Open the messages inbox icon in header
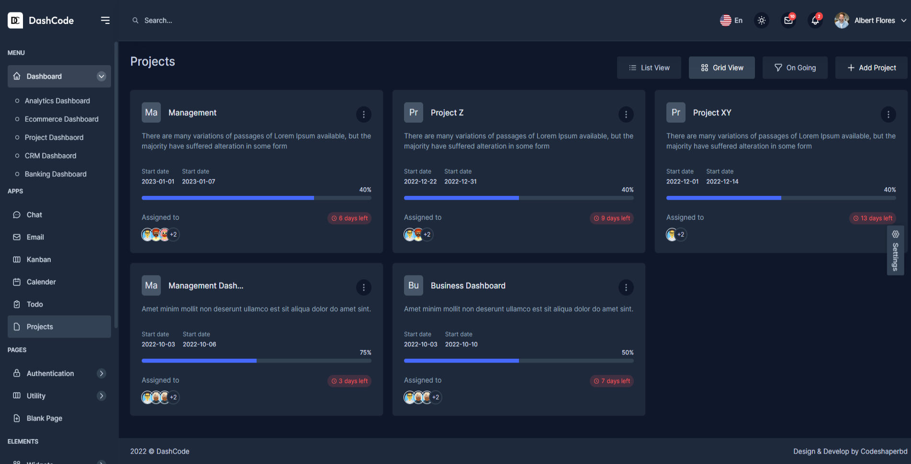 tap(788, 21)
